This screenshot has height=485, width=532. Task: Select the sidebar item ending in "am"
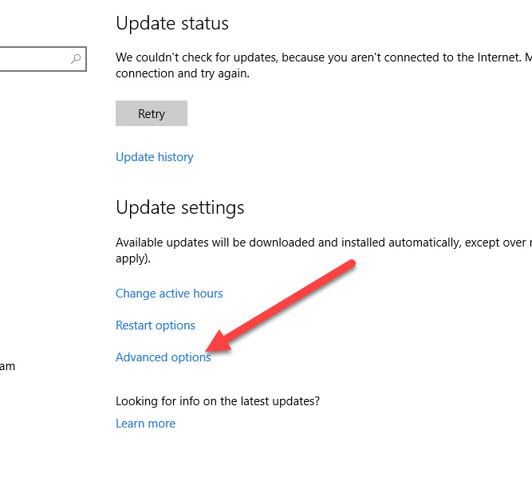7,367
